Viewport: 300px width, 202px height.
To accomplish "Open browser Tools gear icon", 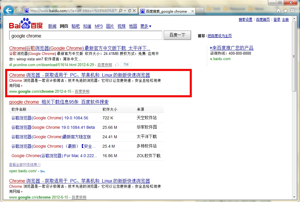I will tap(293, 11).
